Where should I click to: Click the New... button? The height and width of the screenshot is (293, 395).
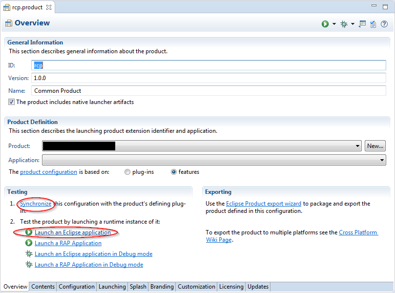click(375, 146)
